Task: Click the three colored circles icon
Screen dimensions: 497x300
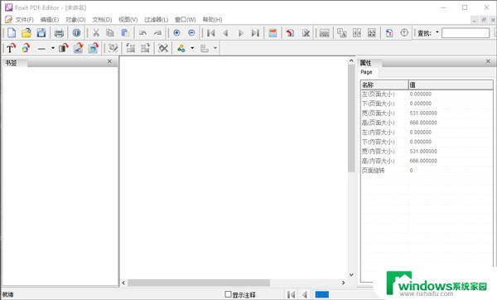Action: (x=181, y=48)
